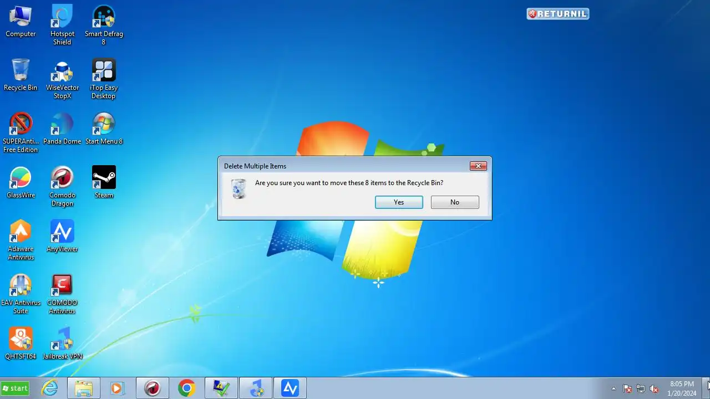
Task: Open the clock showing 8:05 PM
Action: (682, 388)
